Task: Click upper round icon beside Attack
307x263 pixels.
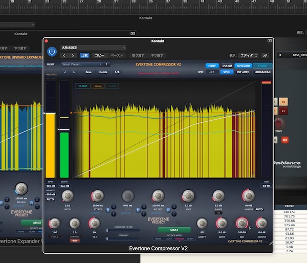Action: coord(114,207)
